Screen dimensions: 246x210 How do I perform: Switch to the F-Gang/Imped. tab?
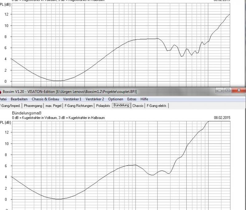pyautogui.click(x=10, y=106)
